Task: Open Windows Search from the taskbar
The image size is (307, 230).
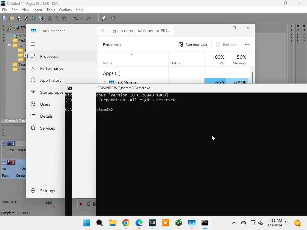Action: pyautogui.click(x=100, y=223)
